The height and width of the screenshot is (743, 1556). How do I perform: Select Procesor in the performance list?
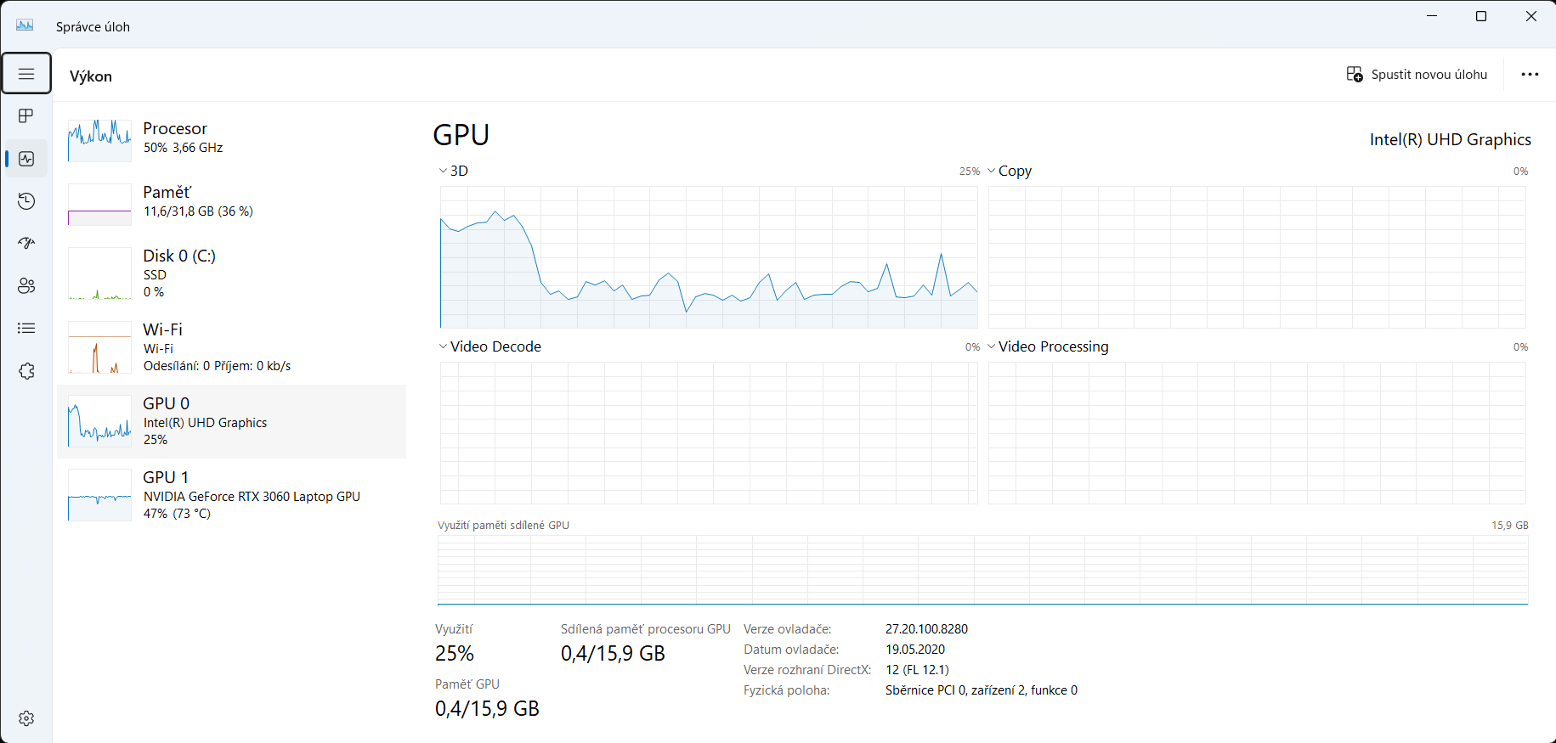pyautogui.click(x=229, y=138)
